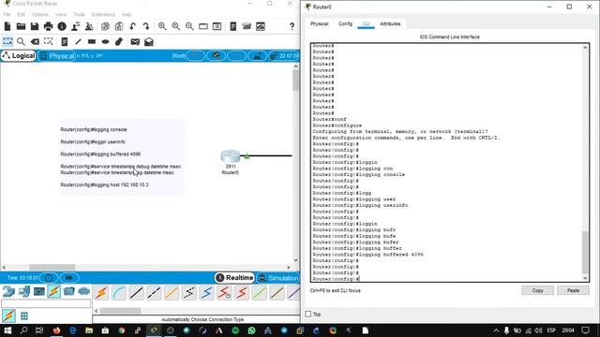Click the Paste icon in main toolbar
The width and height of the screenshot is (600, 337).
click(x=119, y=26)
